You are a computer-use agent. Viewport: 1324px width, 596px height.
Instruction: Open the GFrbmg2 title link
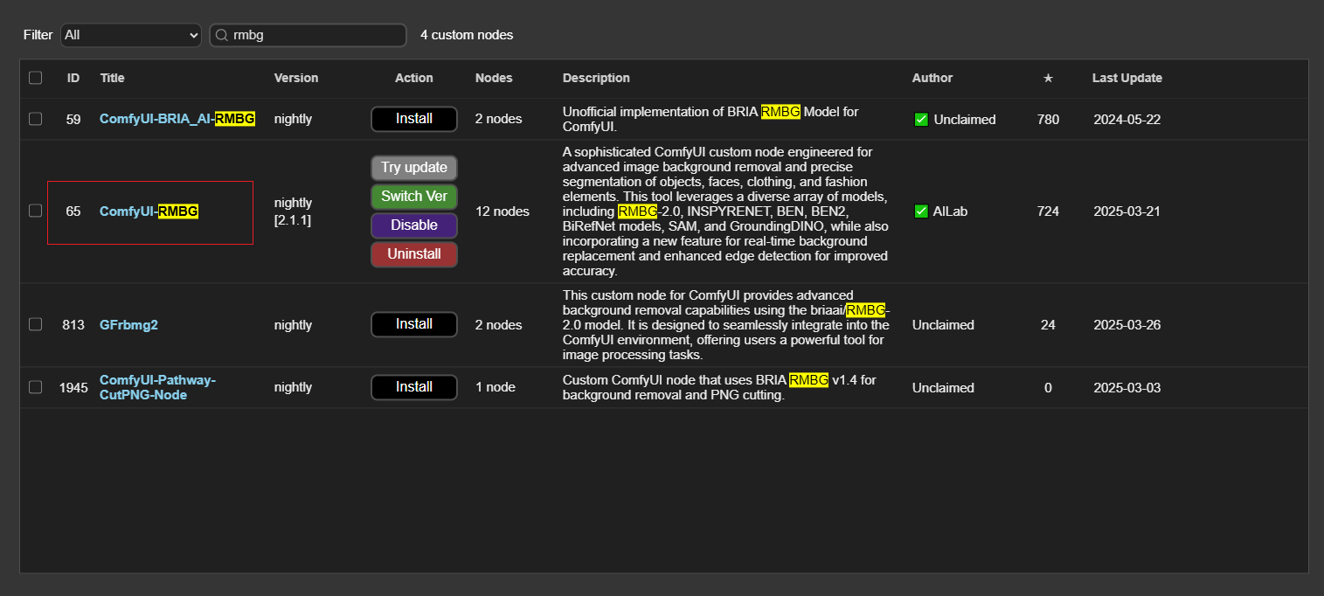point(128,325)
